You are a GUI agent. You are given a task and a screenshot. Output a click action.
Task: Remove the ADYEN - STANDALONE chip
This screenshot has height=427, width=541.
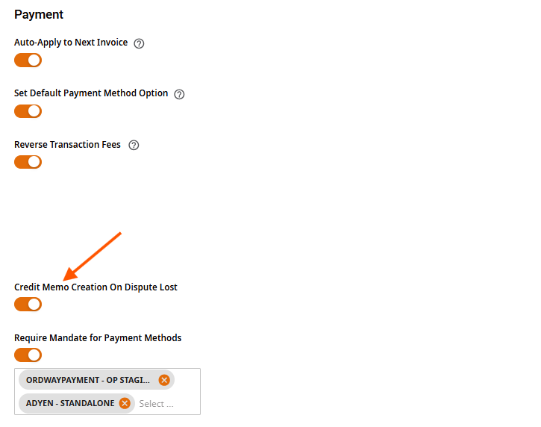coord(125,403)
